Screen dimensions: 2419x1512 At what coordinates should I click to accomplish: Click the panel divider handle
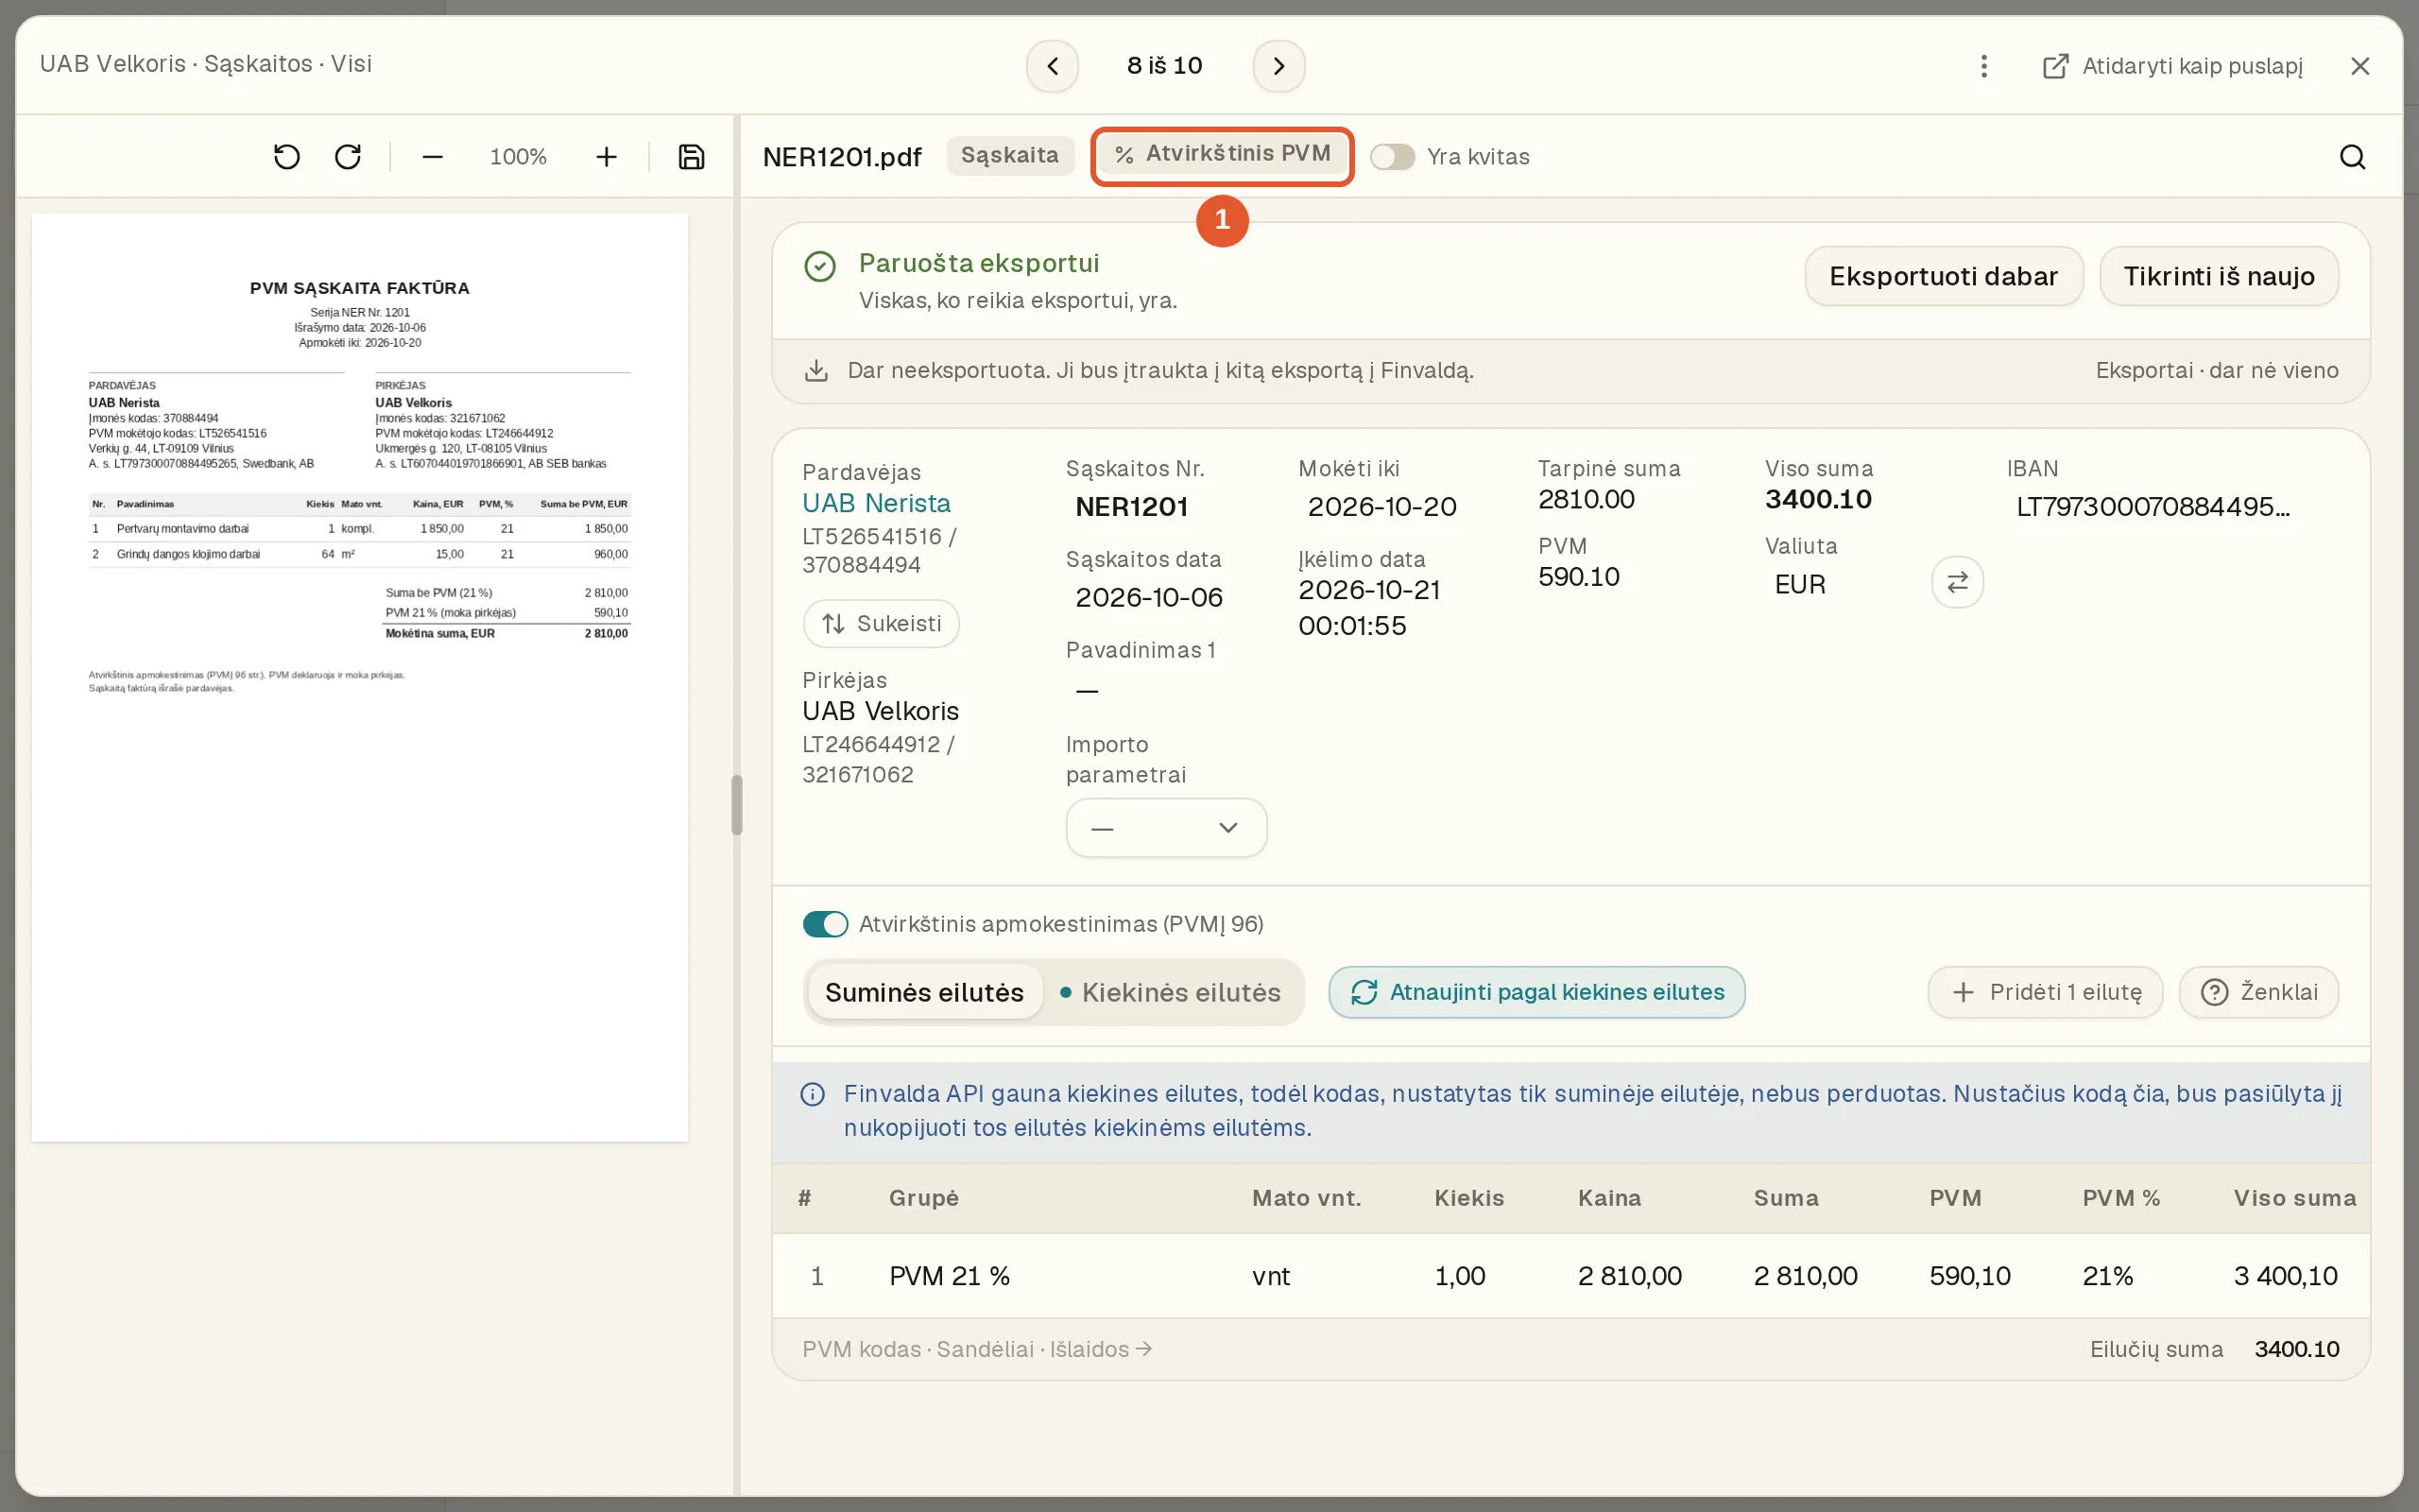point(737,805)
